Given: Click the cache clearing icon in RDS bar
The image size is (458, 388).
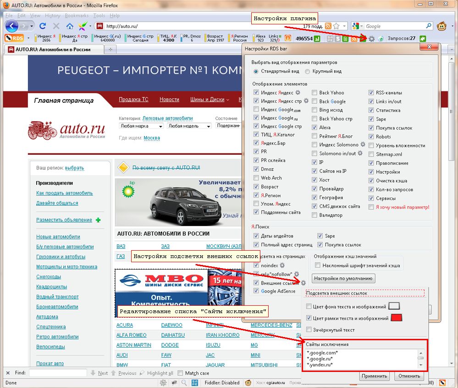Looking at the screenshot, I should pos(381,38).
